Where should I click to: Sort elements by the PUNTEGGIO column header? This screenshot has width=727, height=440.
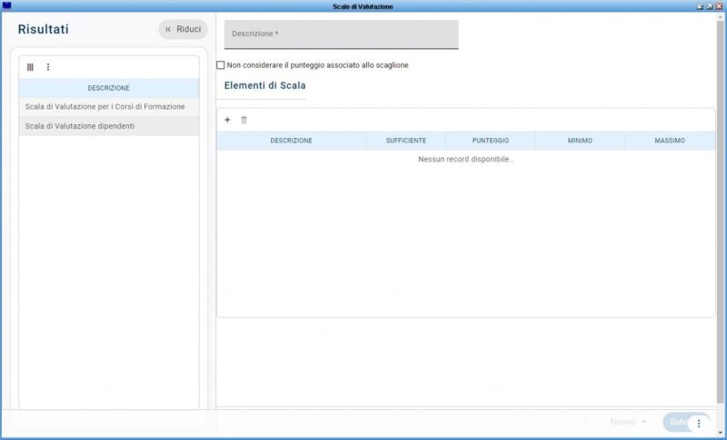point(490,141)
